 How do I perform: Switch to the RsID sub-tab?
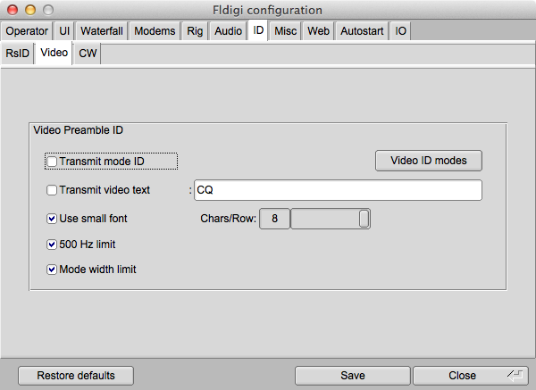18,54
